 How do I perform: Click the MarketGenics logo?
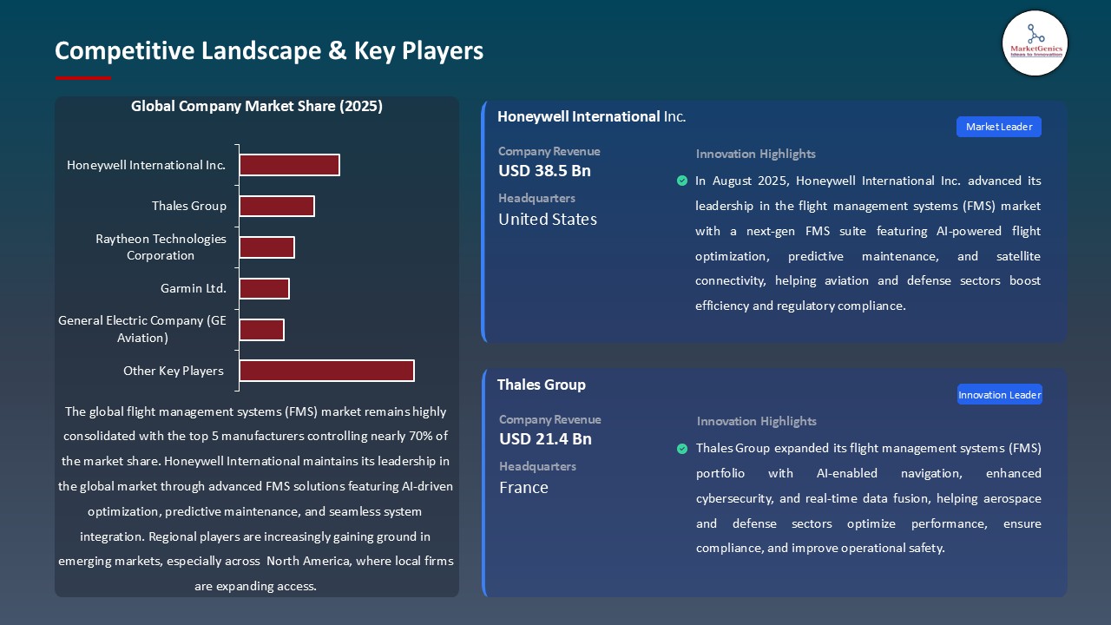(x=1035, y=43)
